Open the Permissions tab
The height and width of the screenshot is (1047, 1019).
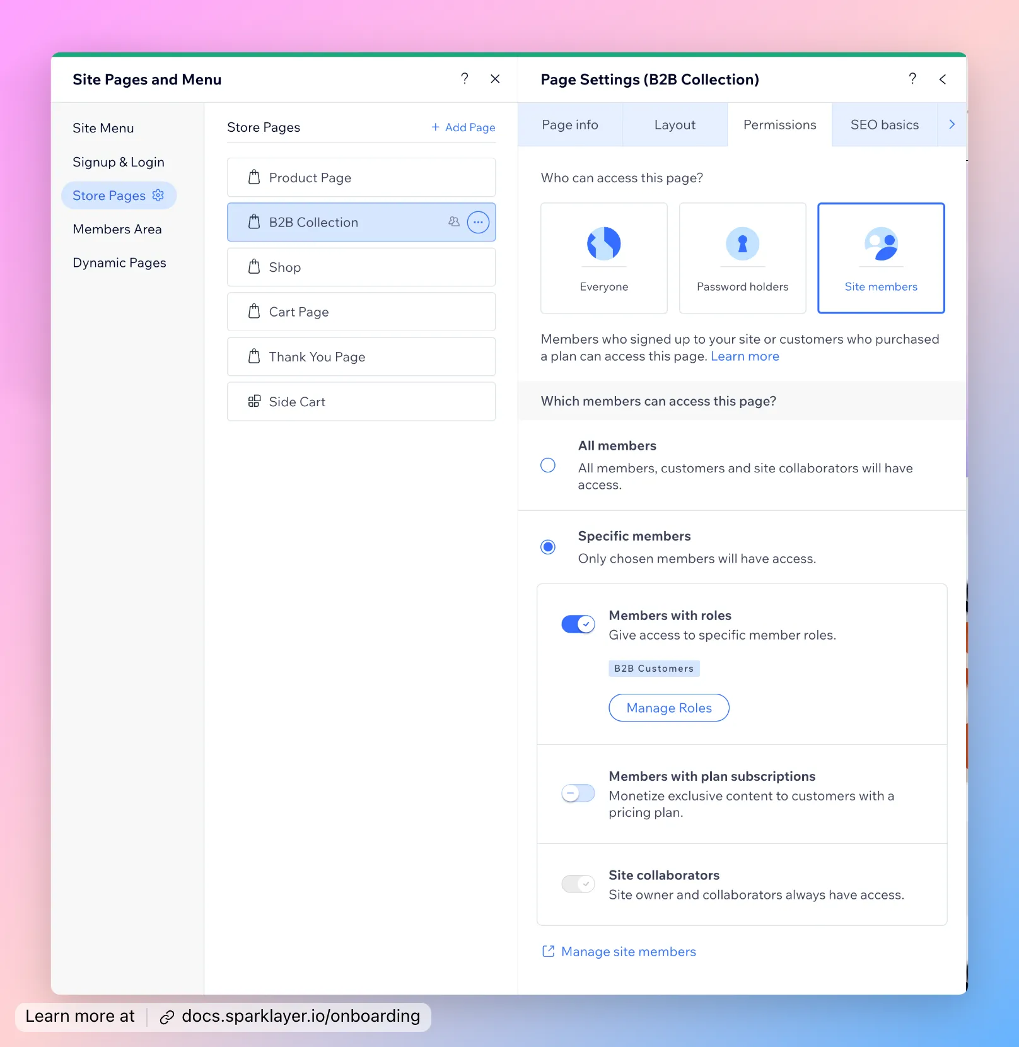coord(779,125)
